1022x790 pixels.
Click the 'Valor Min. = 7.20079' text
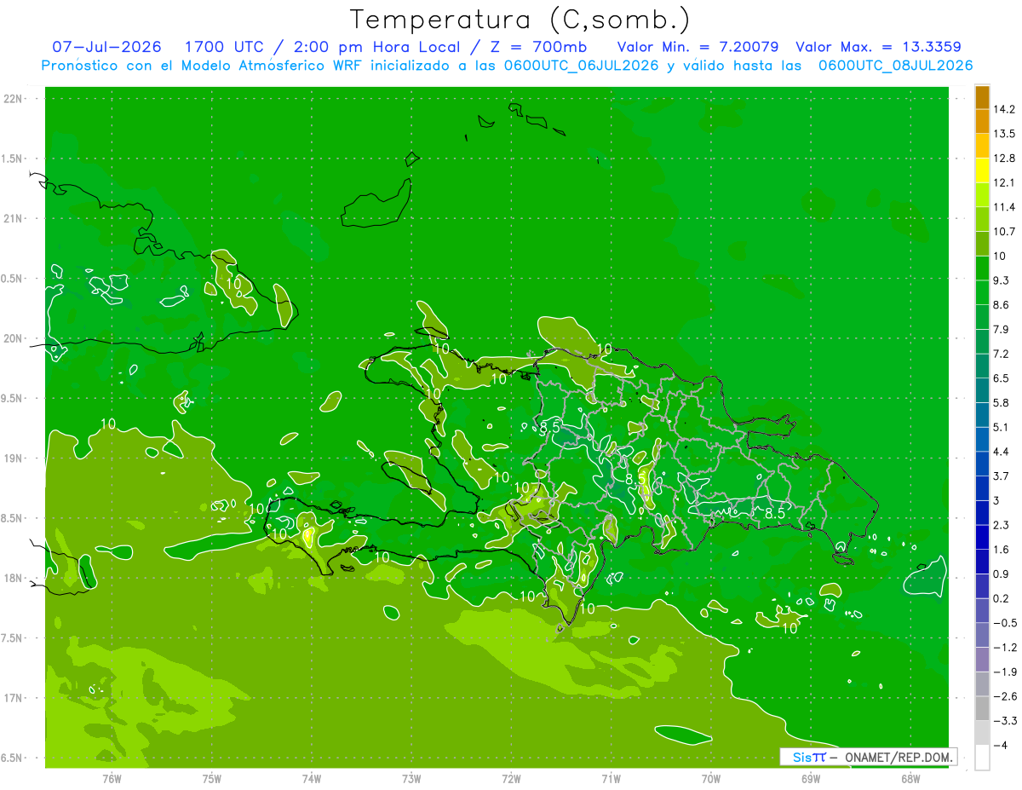click(697, 47)
